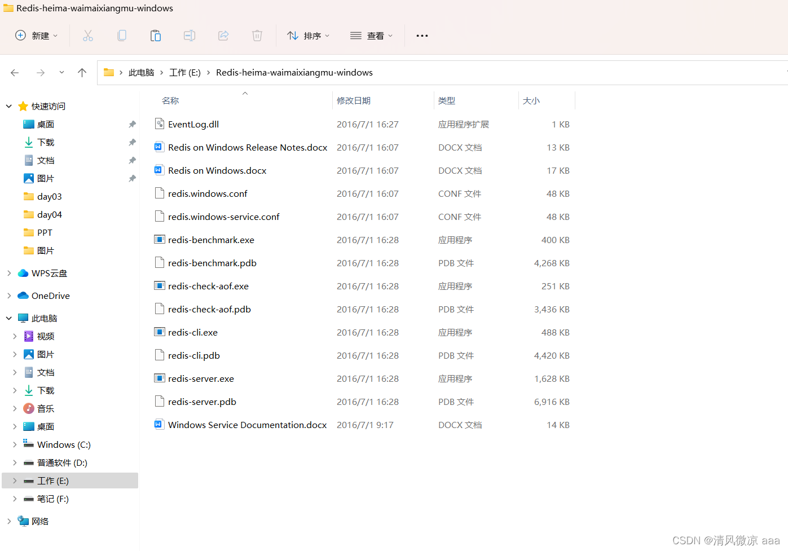
Task: Open the three-dots more options menu
Action: 422,36
